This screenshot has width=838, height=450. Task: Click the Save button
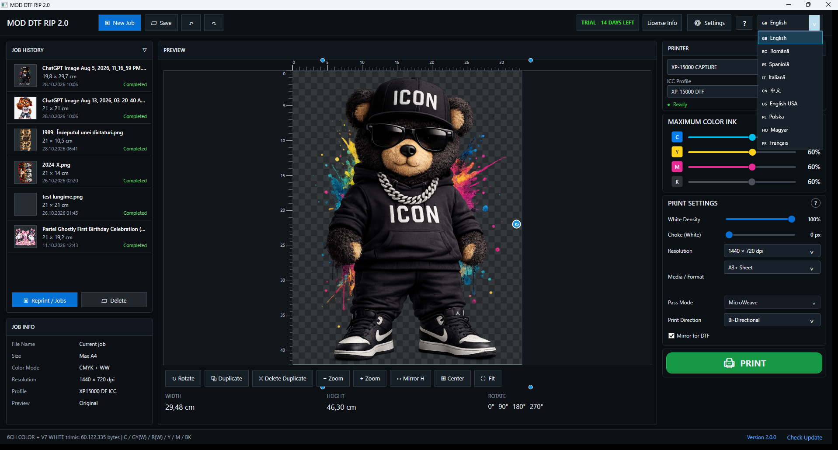click(x=161, y=23)
